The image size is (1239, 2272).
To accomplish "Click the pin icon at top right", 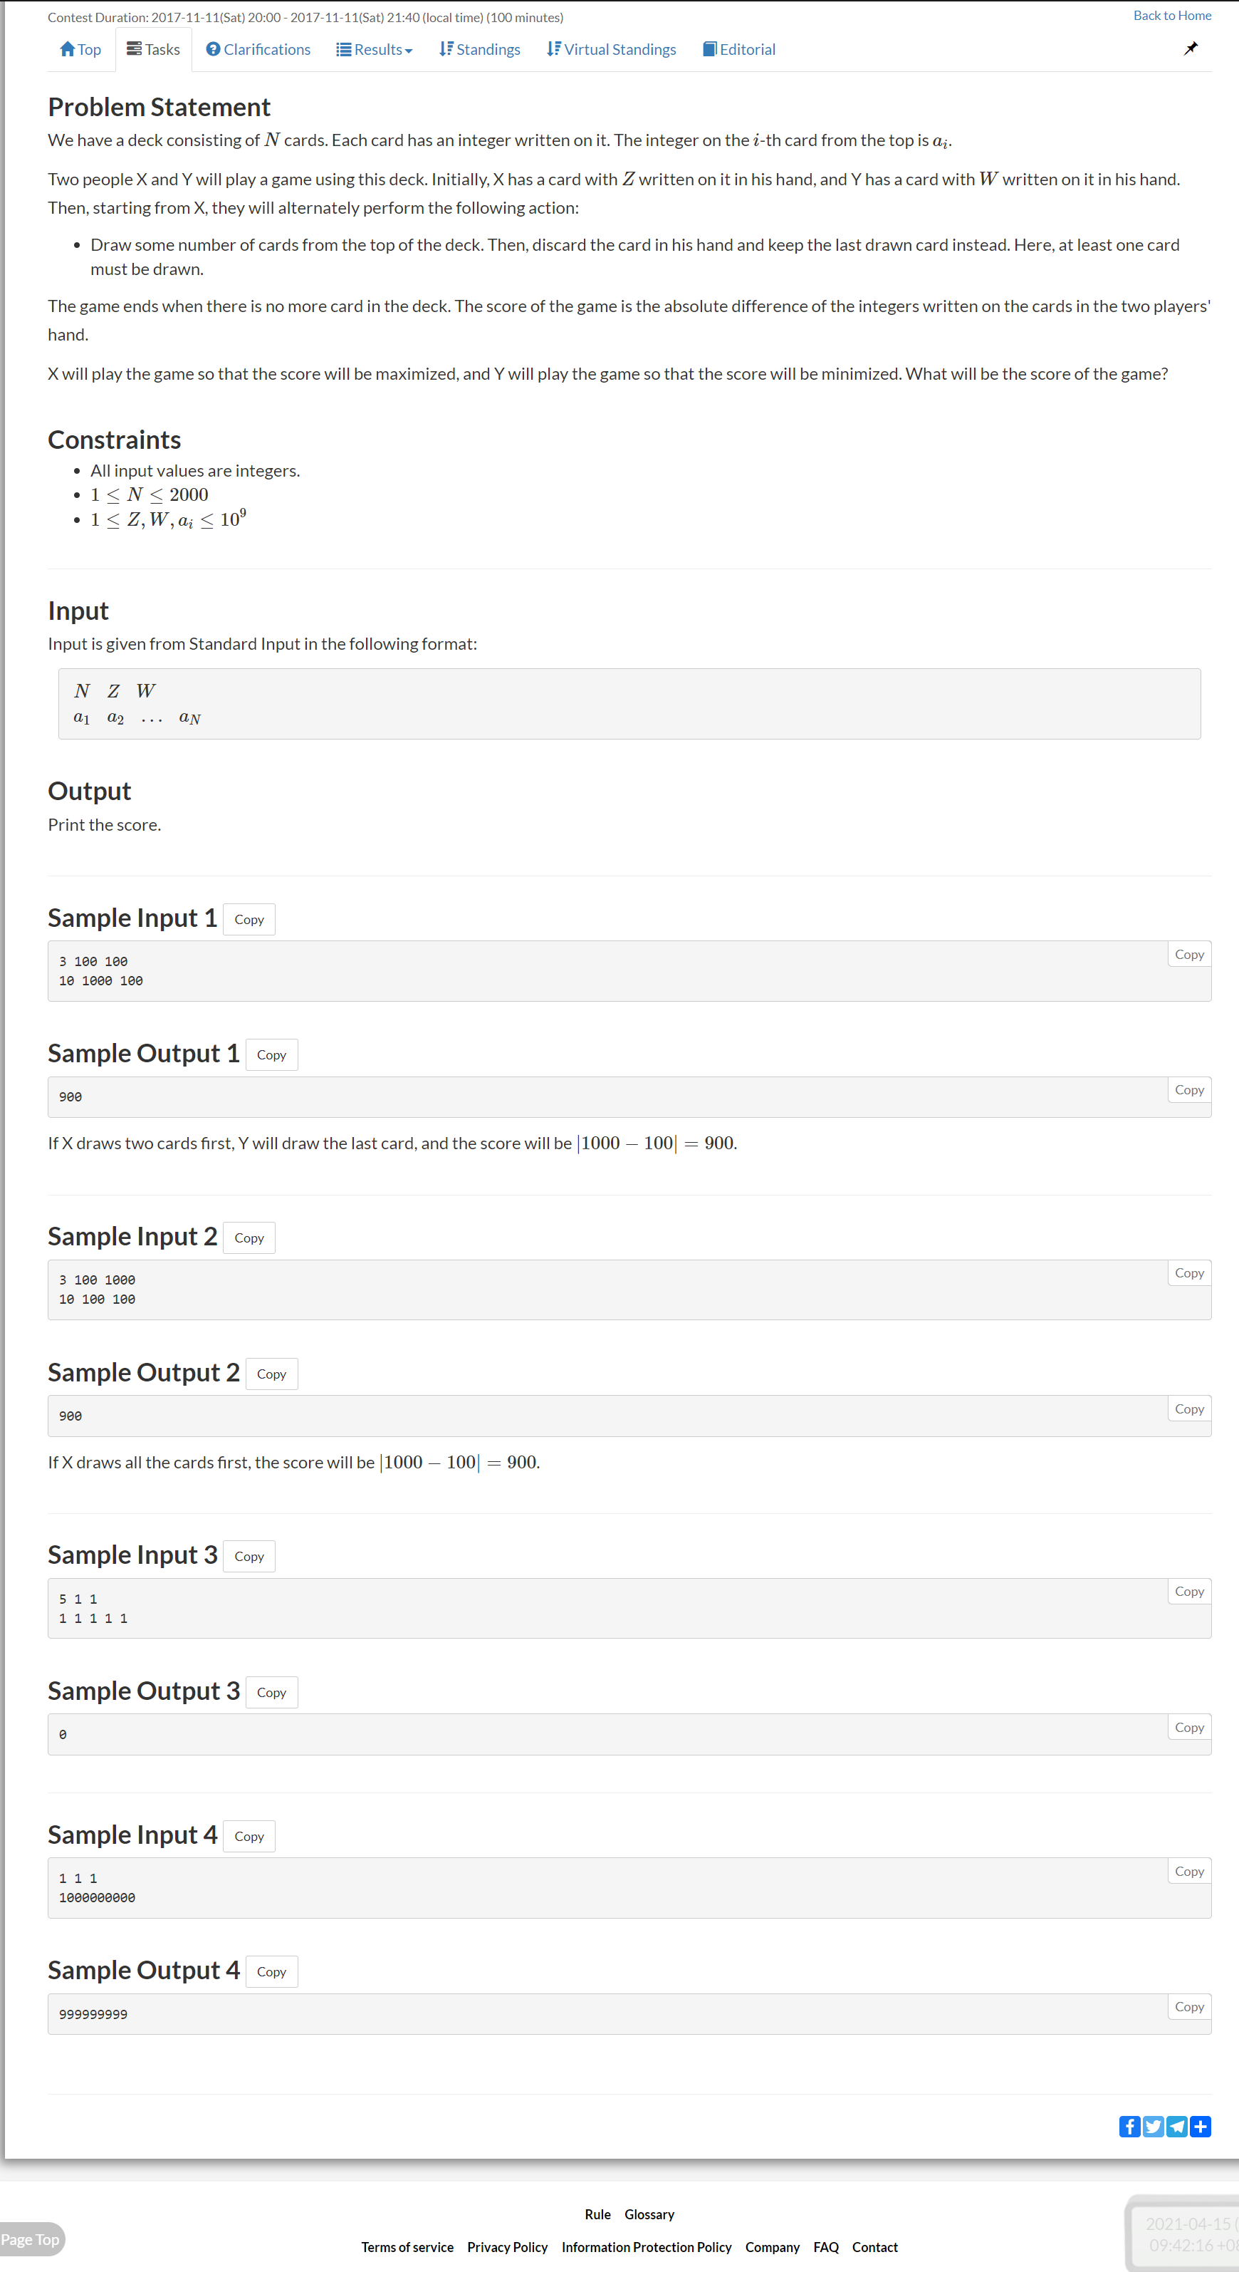I will pos(1191,48).
